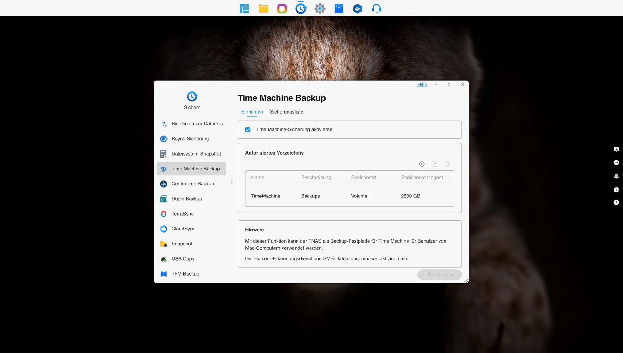The height and width of the screenshot is (353, 623).
Task: Click the edit directory pencil icon
Action: (434, 164)
